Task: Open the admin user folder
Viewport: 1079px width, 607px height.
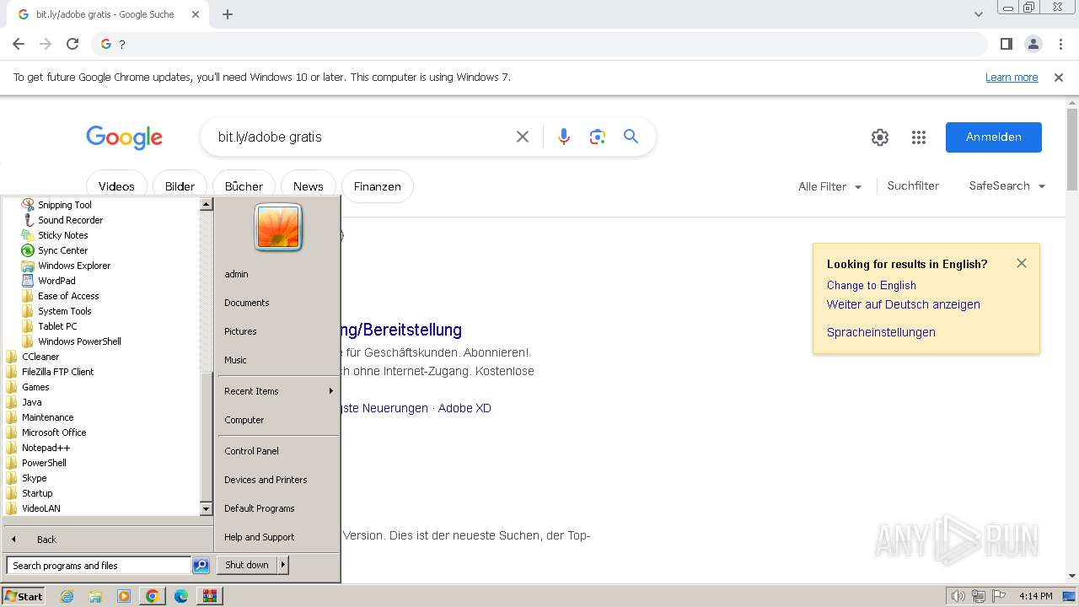Action: pos(237,274)
